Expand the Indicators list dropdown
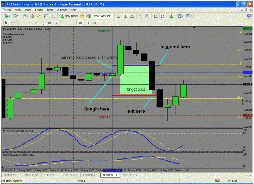 pos(174,16)
